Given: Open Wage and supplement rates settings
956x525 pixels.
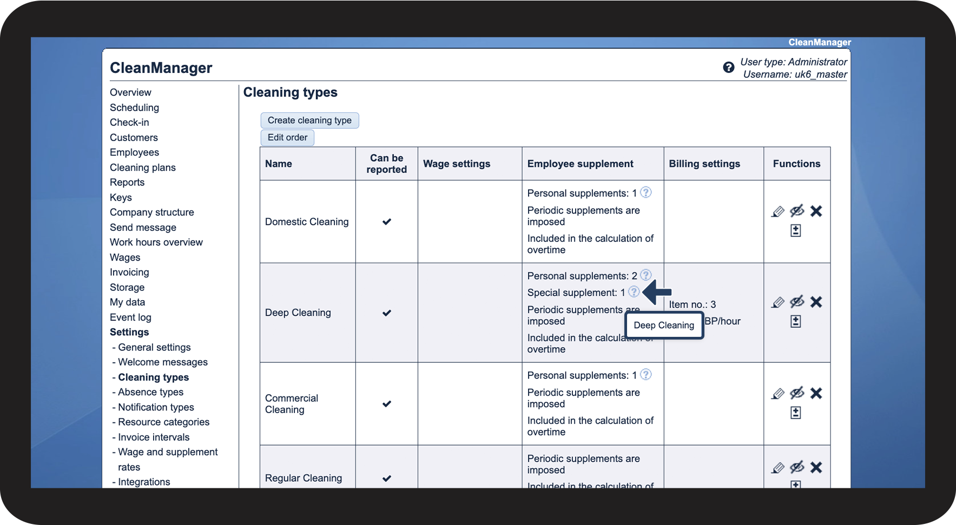Looking at the screenshot, I should click(168, 459).
